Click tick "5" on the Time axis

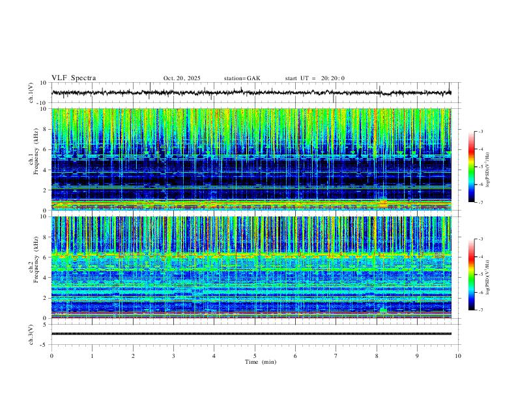(x=255, y=356)
